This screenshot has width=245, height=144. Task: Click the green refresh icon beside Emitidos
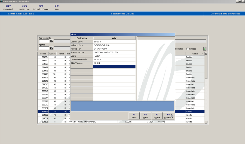(204, 49)
